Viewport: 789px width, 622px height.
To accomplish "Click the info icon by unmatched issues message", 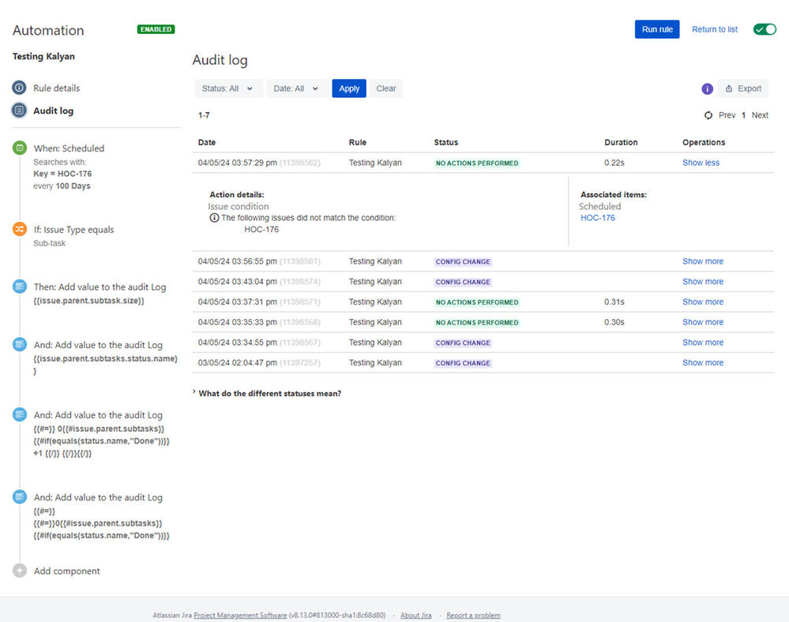I will [x=214, y=218].
